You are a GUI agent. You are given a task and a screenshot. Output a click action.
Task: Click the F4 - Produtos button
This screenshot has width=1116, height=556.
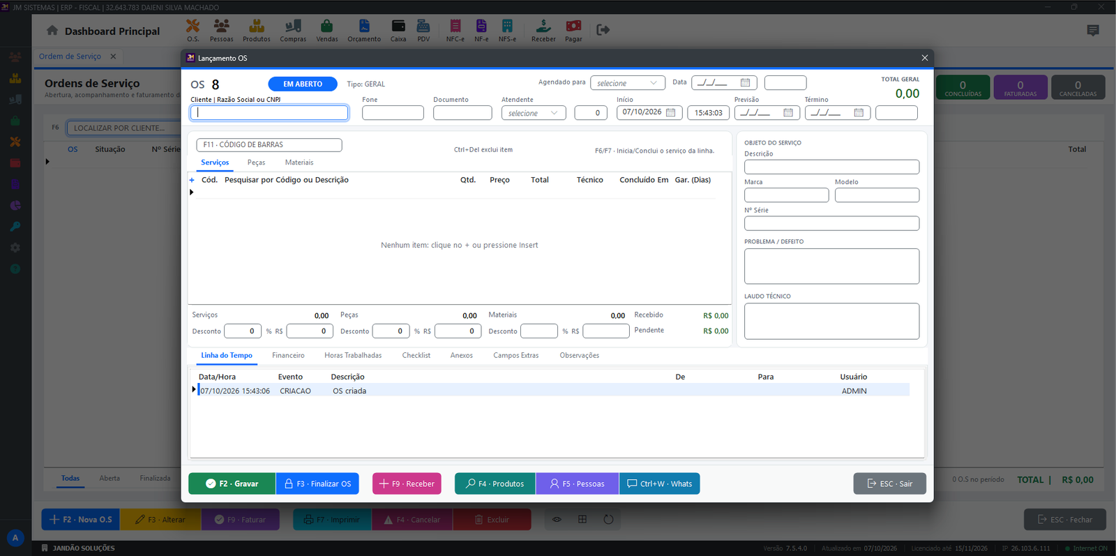point(495,483)
